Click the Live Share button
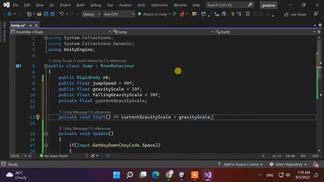Viewport: 324px width, 182px height. click(x=295, y=14)
